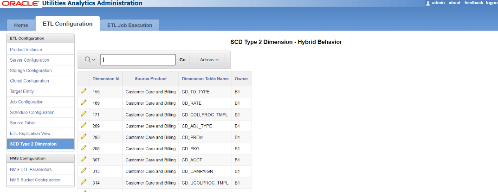Select Target Entity sidebar item

click(22, 91)
